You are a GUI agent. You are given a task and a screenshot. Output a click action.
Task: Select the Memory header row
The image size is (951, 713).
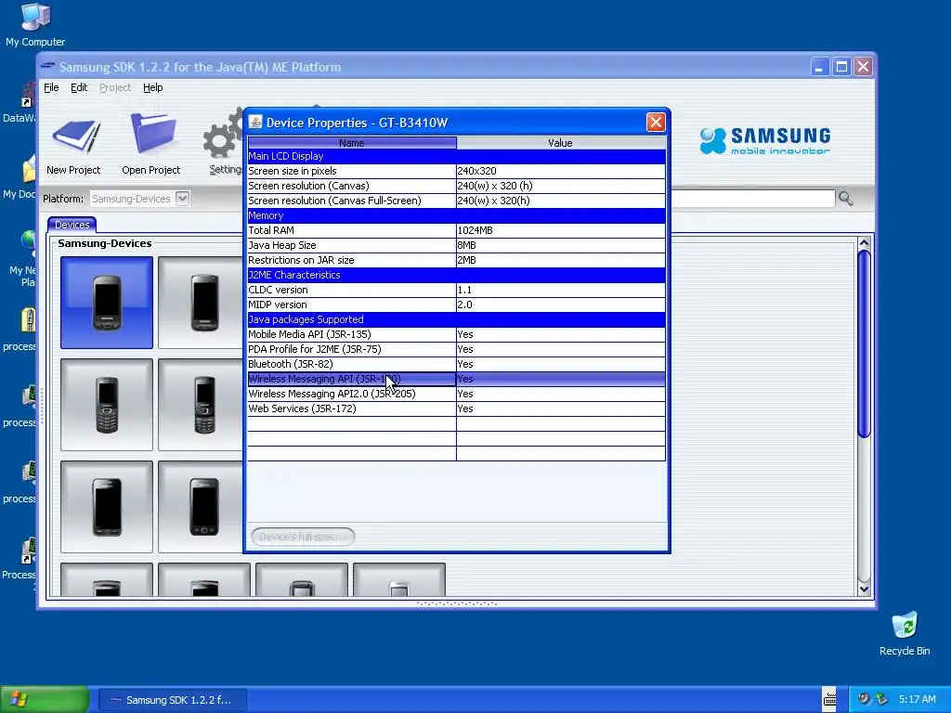456,215
